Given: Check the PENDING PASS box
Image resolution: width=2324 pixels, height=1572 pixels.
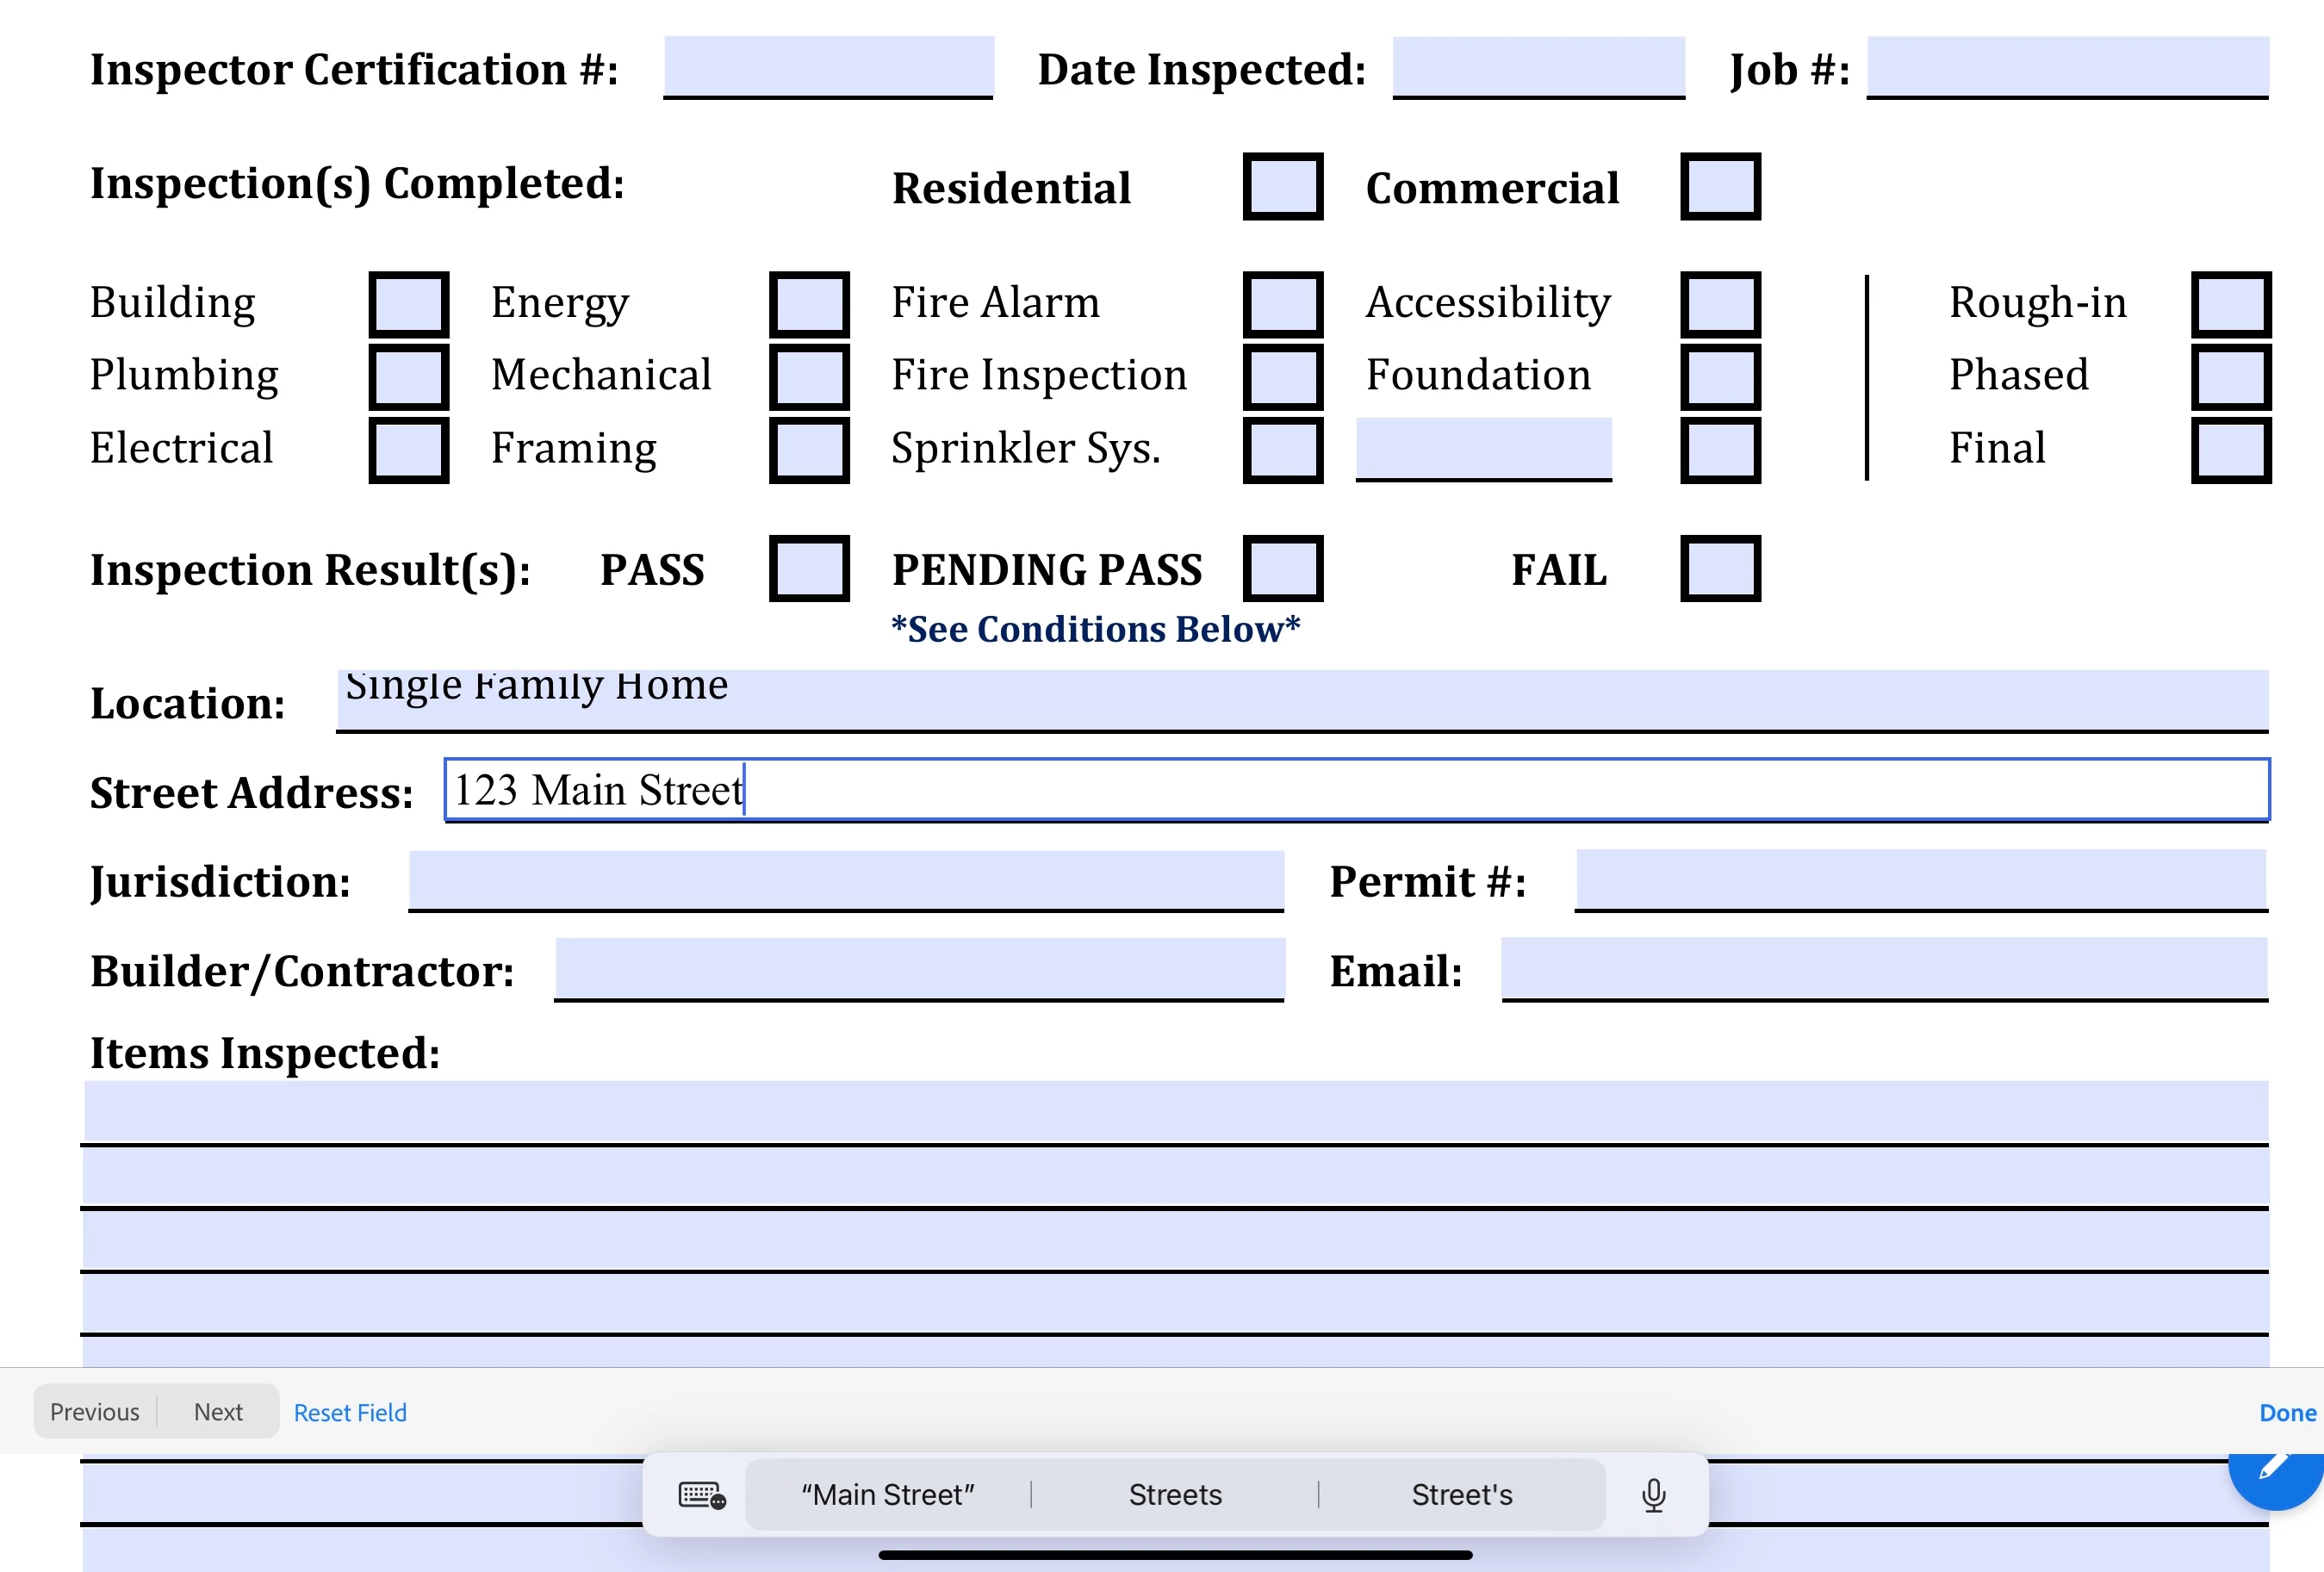Looking at the screenshot, I should (x=1282, y=569).
